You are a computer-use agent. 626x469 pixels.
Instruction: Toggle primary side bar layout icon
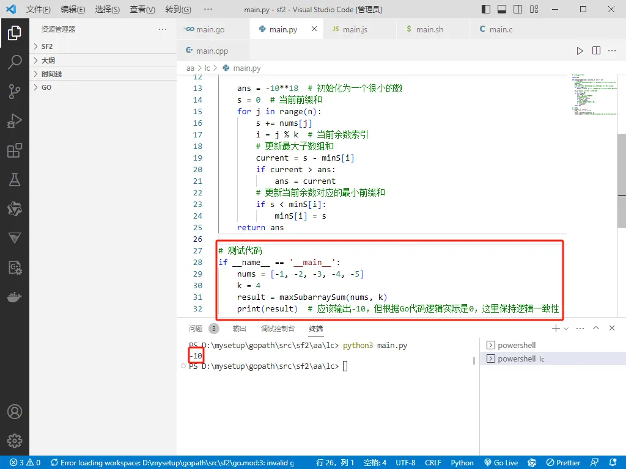[x=486, y=9]
